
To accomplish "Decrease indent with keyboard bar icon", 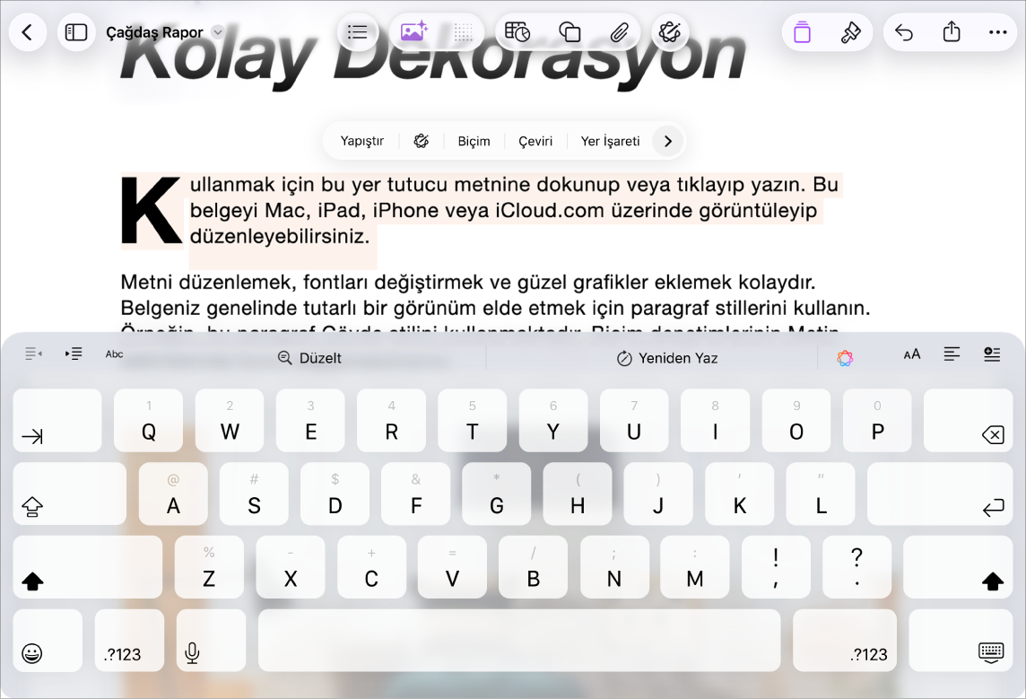I will click(33, 354).
